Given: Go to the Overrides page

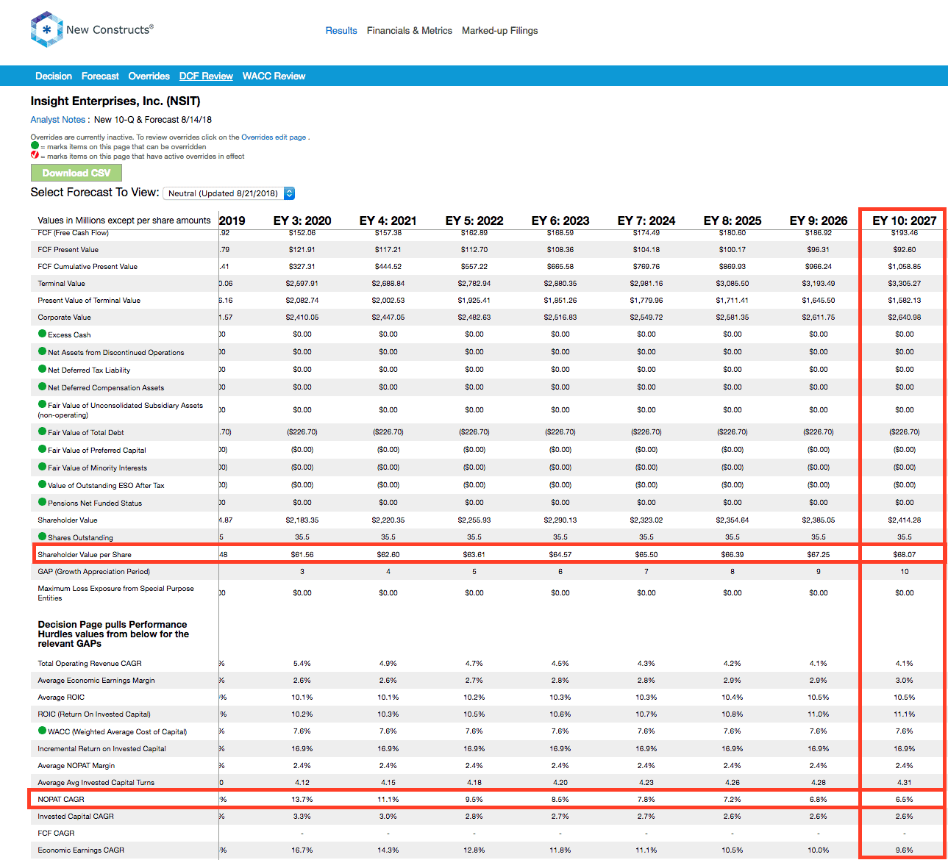Looking at the screenshot, I should 149,76.
